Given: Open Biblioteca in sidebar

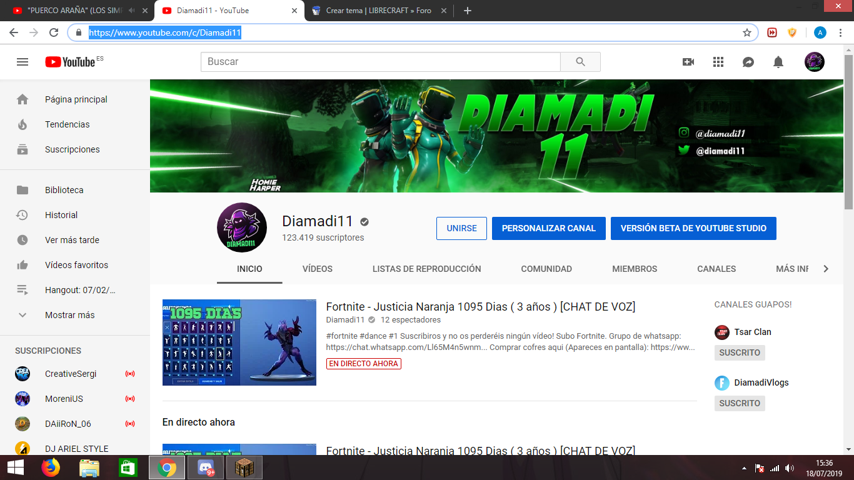Looking at the screenshot, I should tap(75, 190).
